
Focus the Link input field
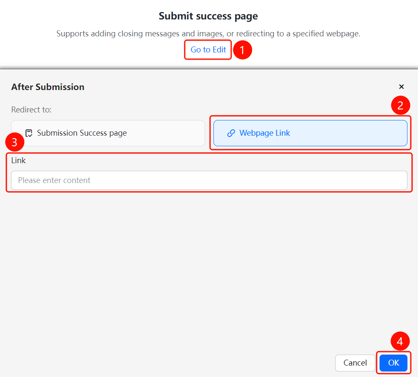pyautogui.click(x=209, y=180)
